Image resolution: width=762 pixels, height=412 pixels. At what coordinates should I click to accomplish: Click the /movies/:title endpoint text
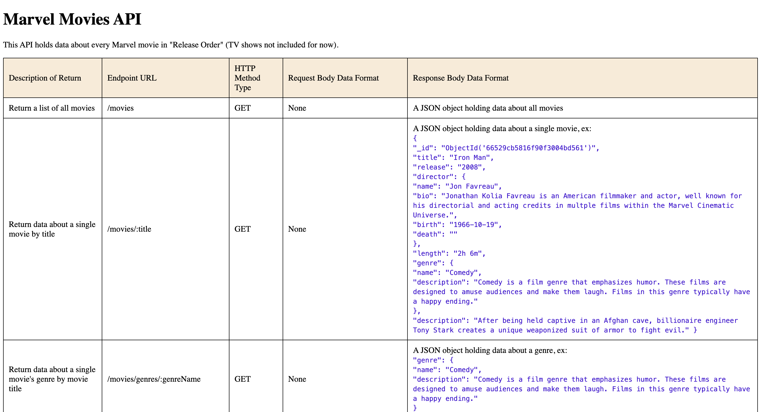(129, 229)
